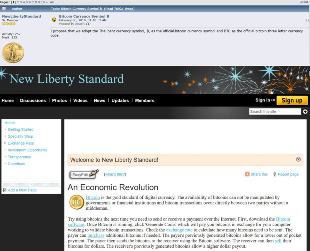Viewport: 310px width, 251px height.
Task: Click the print link
Action: pos(304,2)
